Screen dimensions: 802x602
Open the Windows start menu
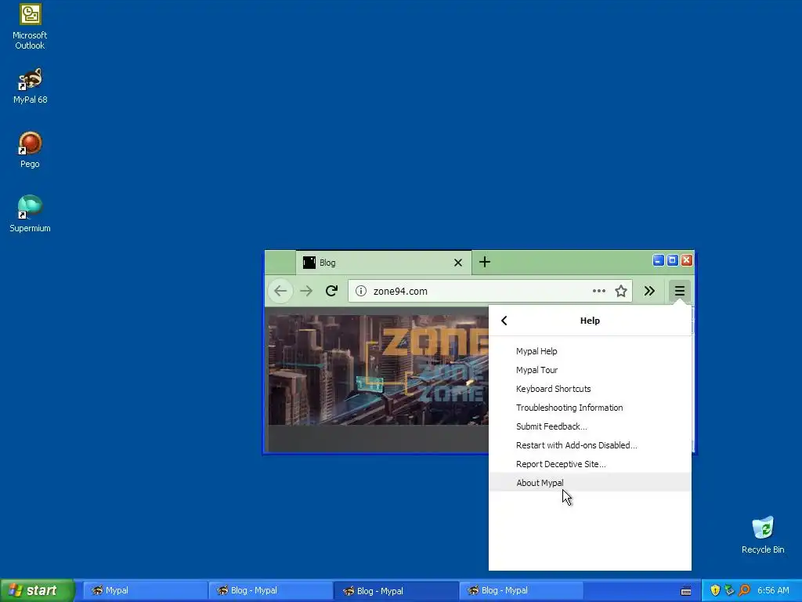(37, 590)
